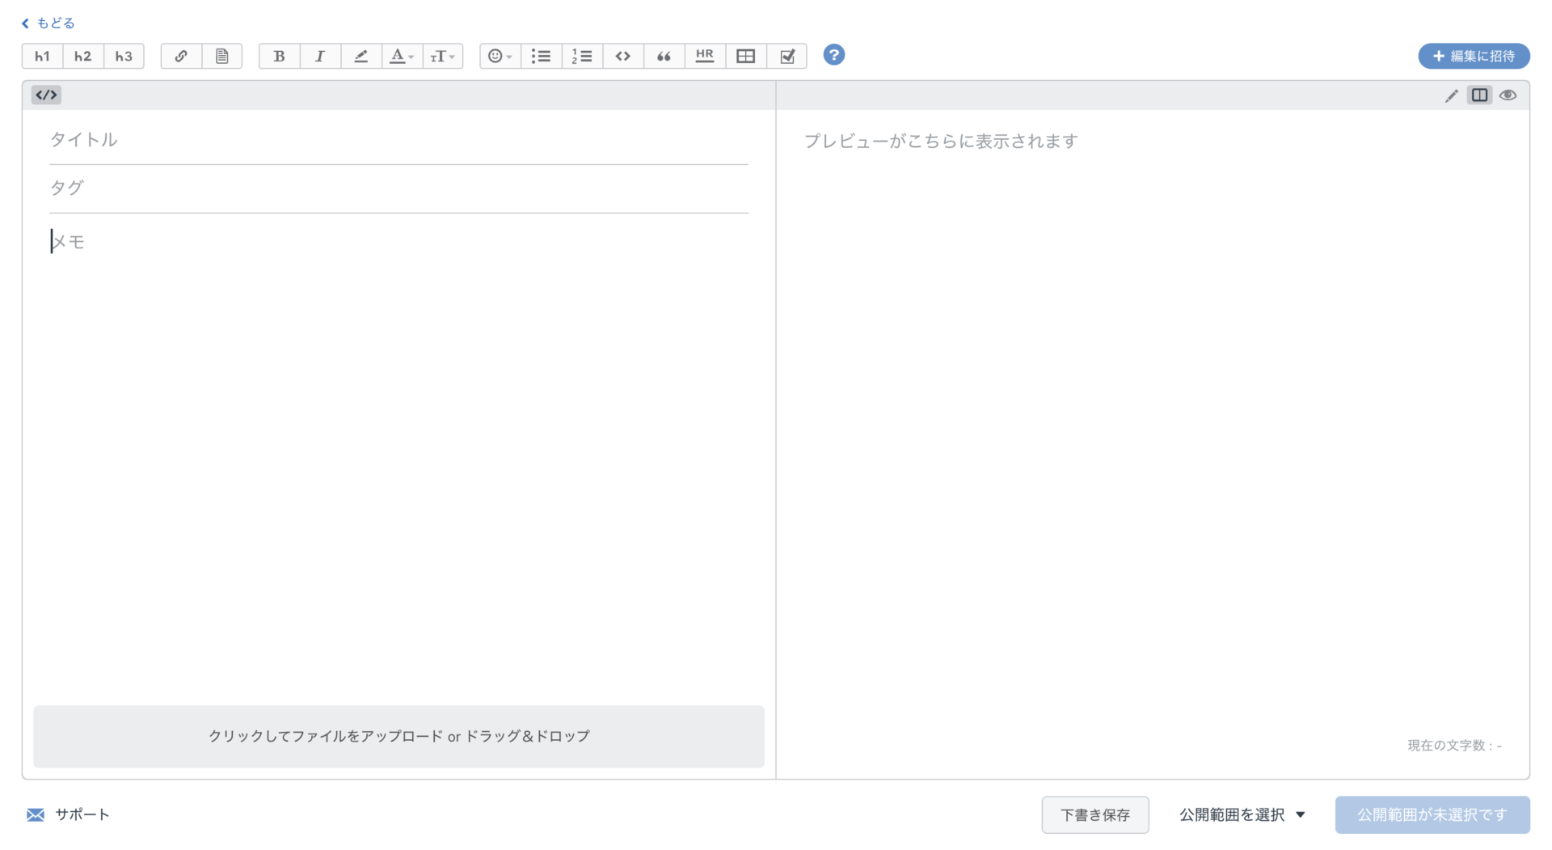Switch to editor-only pencil view
Image resolution: width=1552 pixels, height=850 pixels.
[1452, 95]
